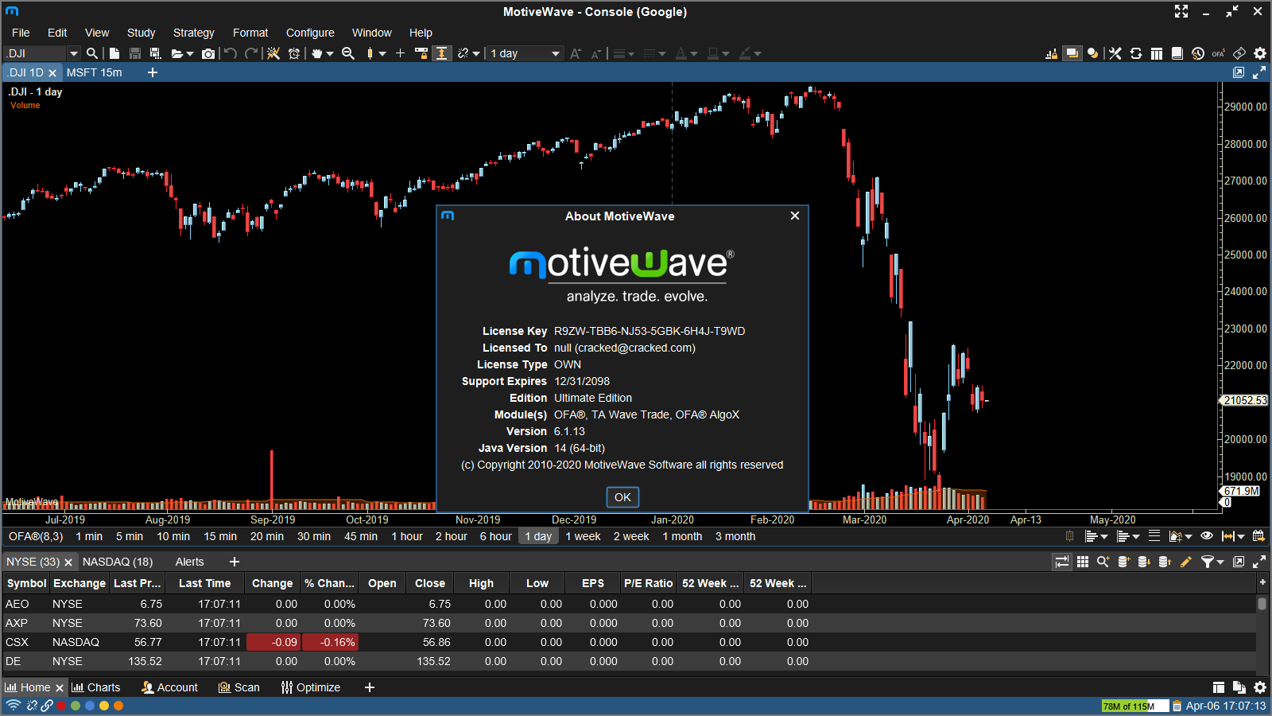Expand the chain link dropdown in the toolbar
This screenshot has width=1272, height=716.
(x=476, y=54)
